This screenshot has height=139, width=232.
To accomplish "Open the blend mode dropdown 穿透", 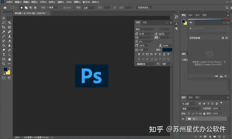I will [191, 109].
